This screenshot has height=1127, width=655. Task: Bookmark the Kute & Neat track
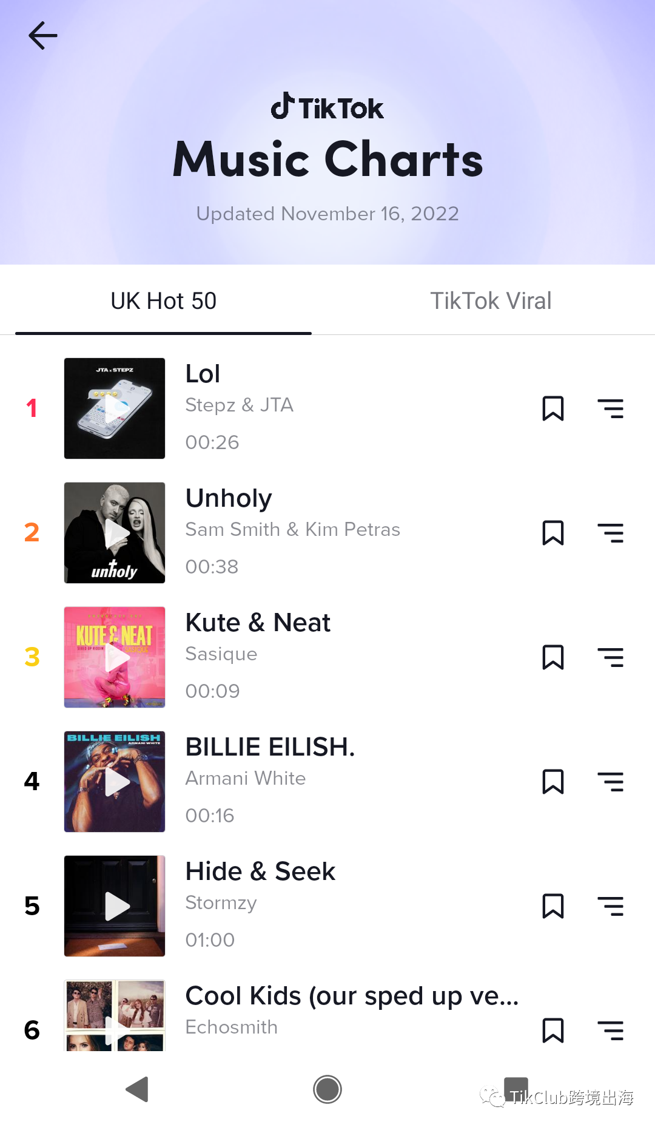[x=553, y=657]
